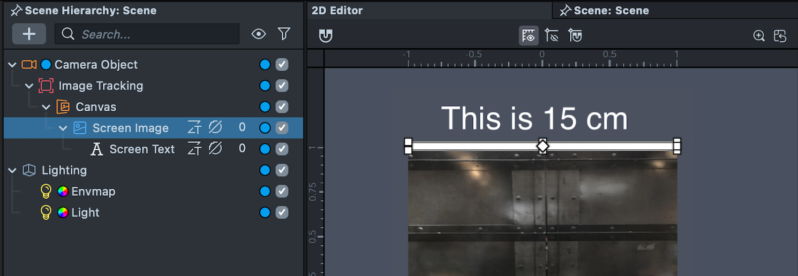Click the frame-selection icon beside zoom
The image size is (798, 276).
(x=780, y=36)
